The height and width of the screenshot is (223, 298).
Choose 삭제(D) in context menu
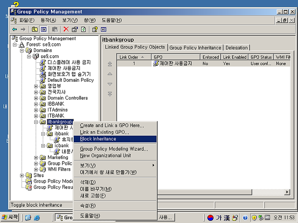[115, 182]
